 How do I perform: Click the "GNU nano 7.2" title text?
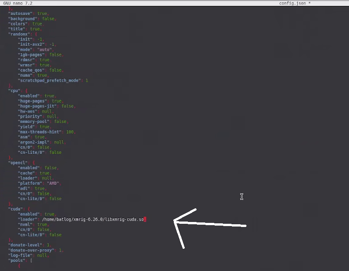pos(18,3)
